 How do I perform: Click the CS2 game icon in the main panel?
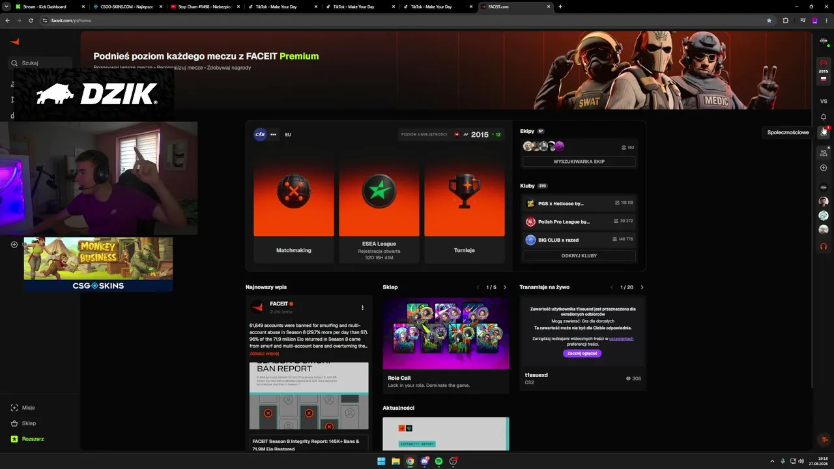[260, 135]
